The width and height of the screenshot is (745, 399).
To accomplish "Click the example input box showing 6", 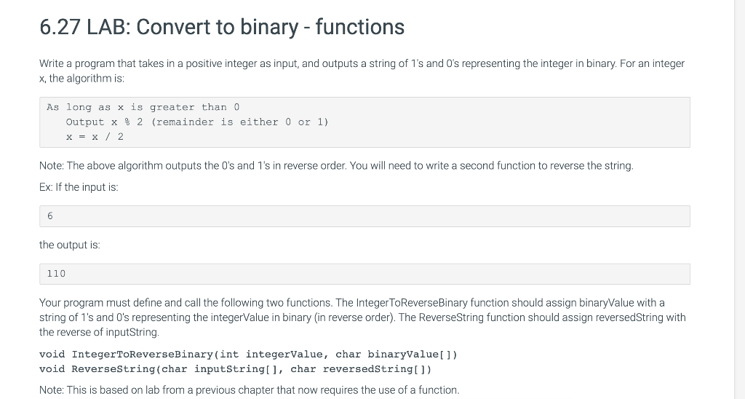I will click(x=364, y=216).
